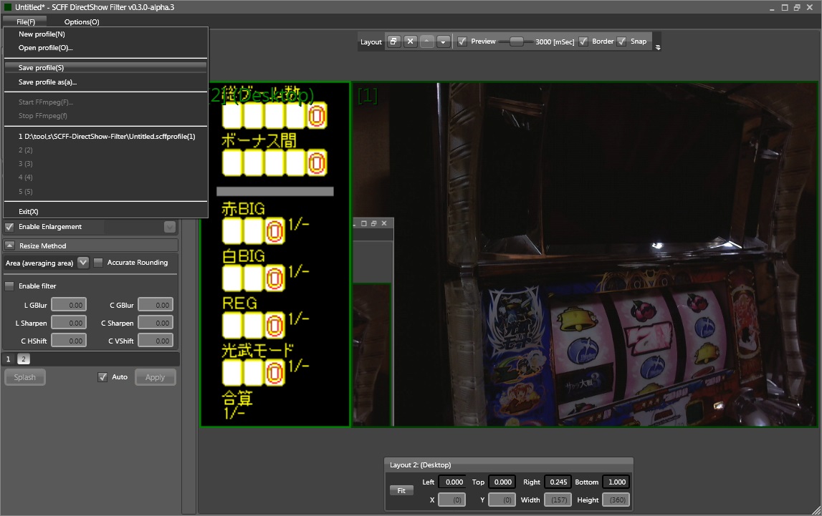Choose New profile(N) from File menu
Viewport: 822px width, 516px height.
pos(105,34)
